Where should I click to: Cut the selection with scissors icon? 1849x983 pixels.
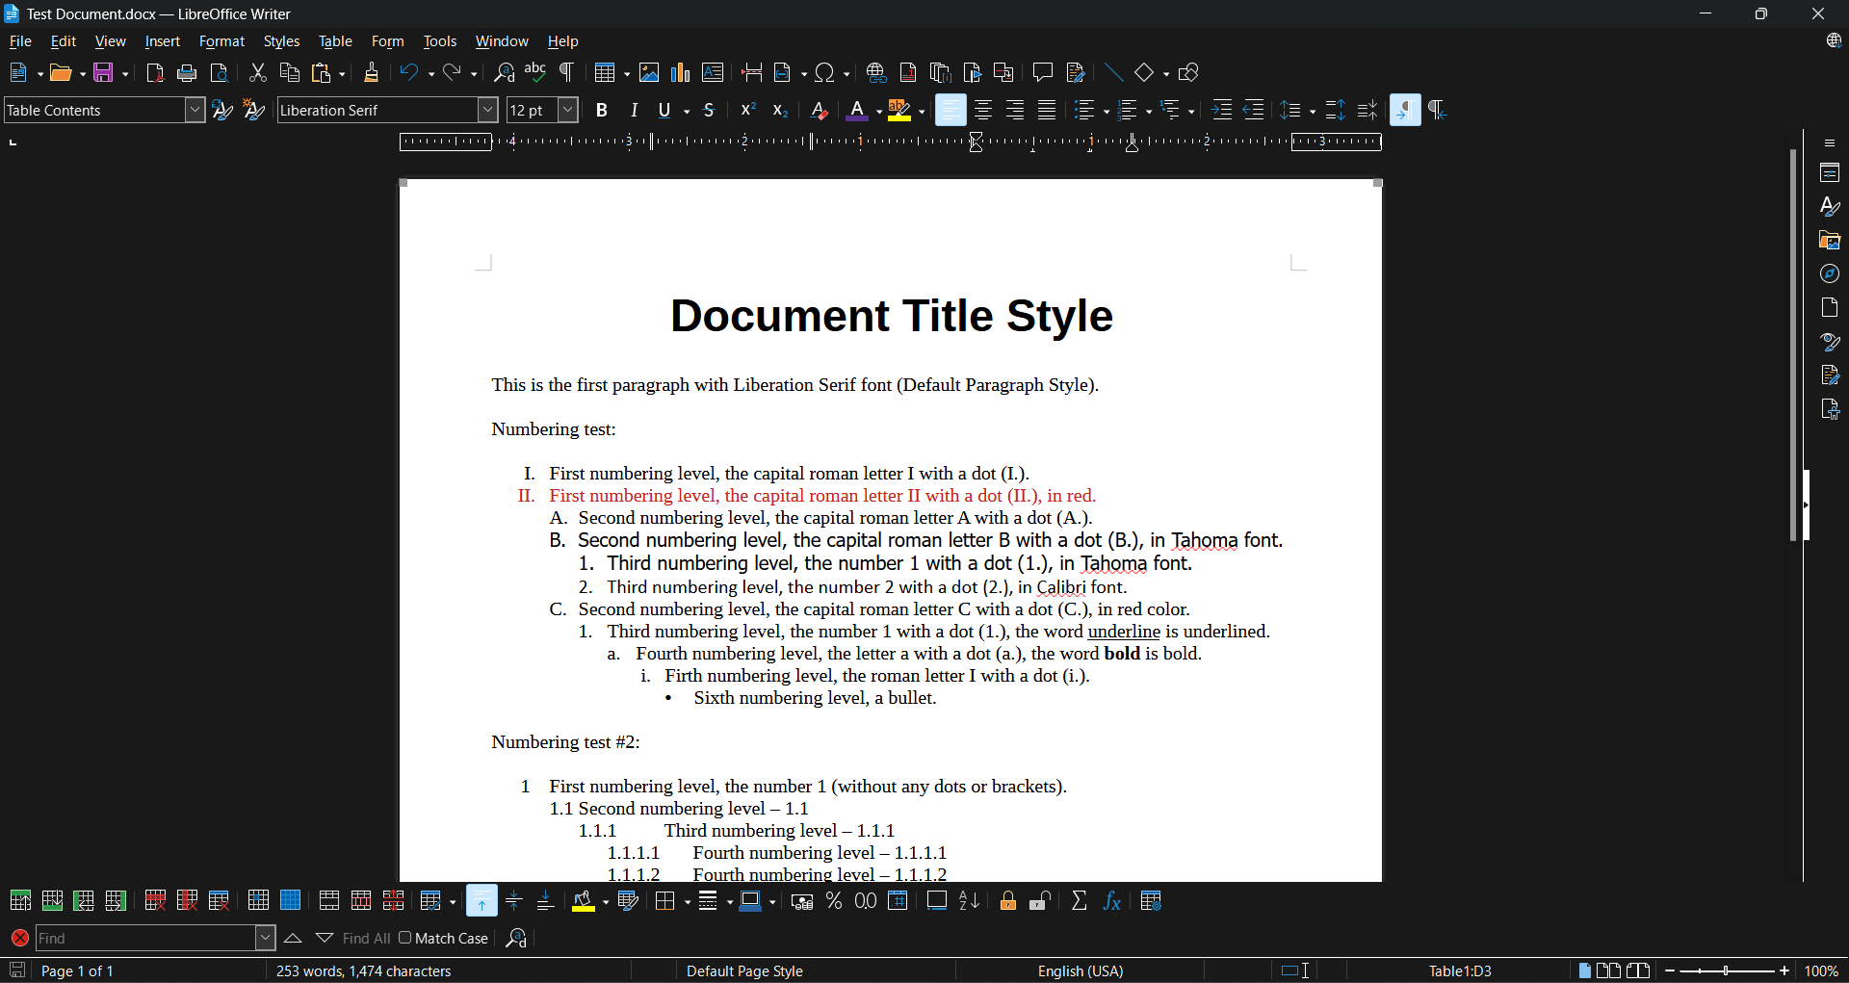(257, 73)
